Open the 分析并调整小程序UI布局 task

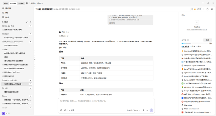tap(13, 30)
